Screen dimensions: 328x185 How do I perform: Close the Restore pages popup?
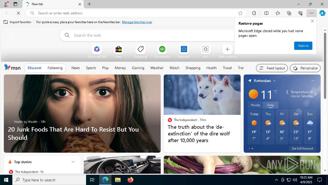click(312, 21)
